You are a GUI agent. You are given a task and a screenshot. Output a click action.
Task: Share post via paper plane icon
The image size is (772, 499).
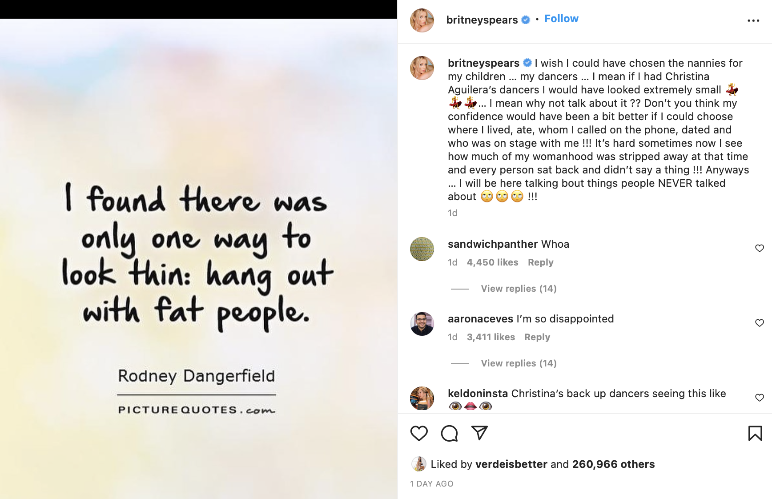click(479, 433)
